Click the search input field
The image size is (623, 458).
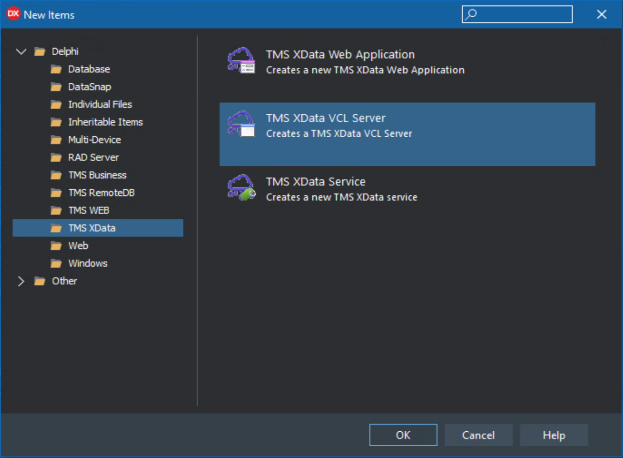pyautogui.click(x=517, y=14)
